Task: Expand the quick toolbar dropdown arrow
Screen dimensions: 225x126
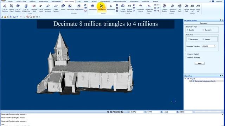Action: 39,17
